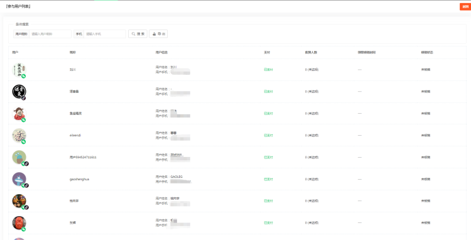The image size is (471, 240).
Task: Click the '用户' column header
Action: pyautogui.click(x=15, y=52)
